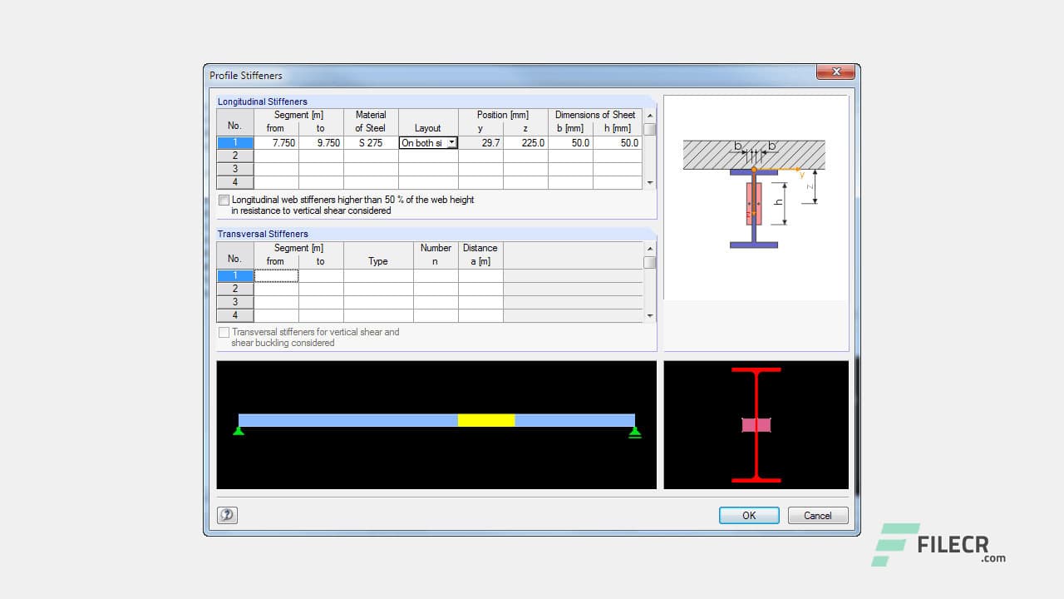Click the pink stiffener in the cross-section preview
The image size is (1064, 599).
(756, 425)
